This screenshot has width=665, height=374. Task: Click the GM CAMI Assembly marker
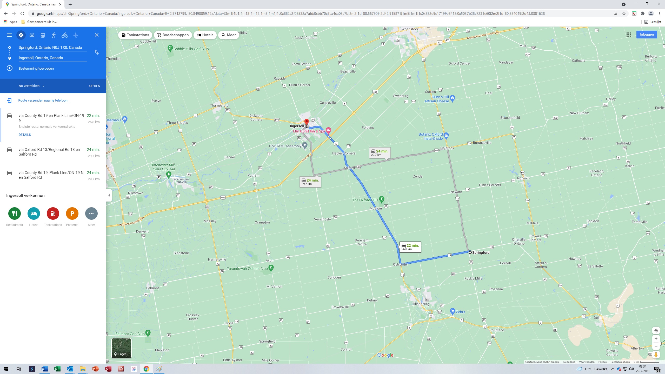click(305, 145)
